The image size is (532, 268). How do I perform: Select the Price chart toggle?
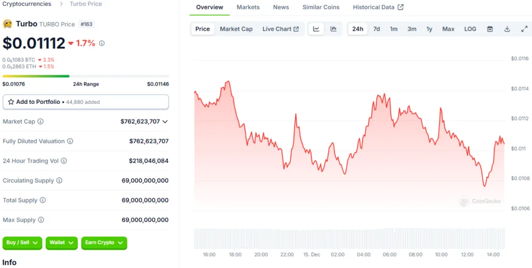pyautogui.click(x=203, y=29)
